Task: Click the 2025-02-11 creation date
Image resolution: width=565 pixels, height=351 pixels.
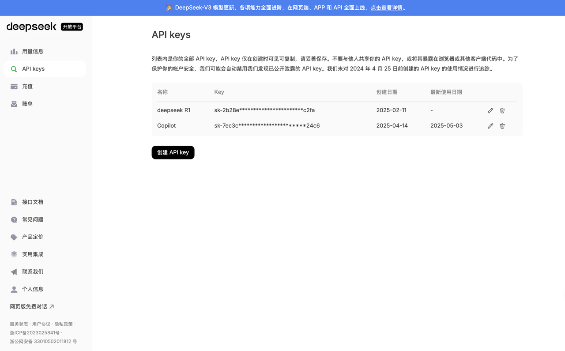Action: click(392, 110)
